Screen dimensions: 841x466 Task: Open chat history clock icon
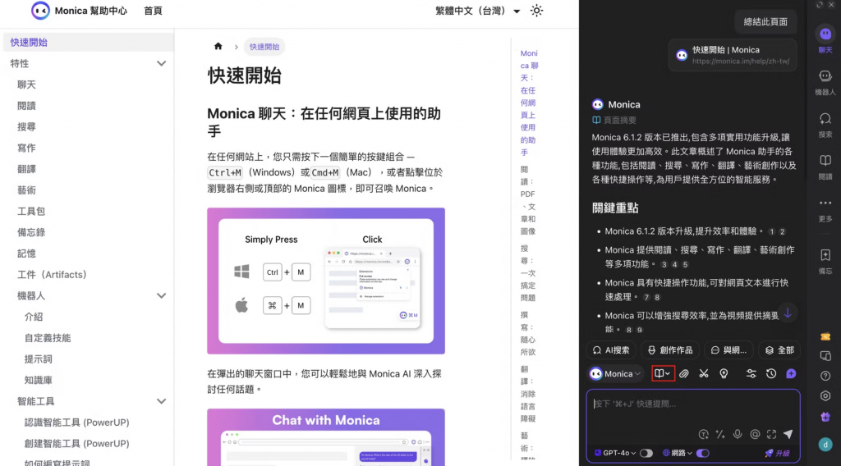771,374
